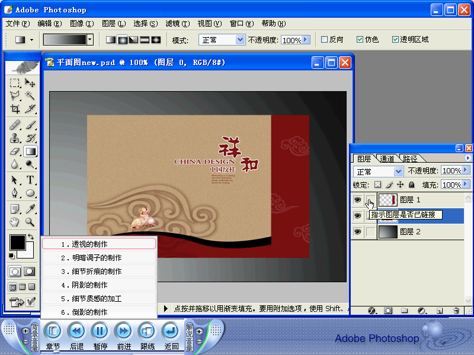Choose chapter 4．阴影的制作
Screen dimensions: 474x355
[x=99, y=285]
